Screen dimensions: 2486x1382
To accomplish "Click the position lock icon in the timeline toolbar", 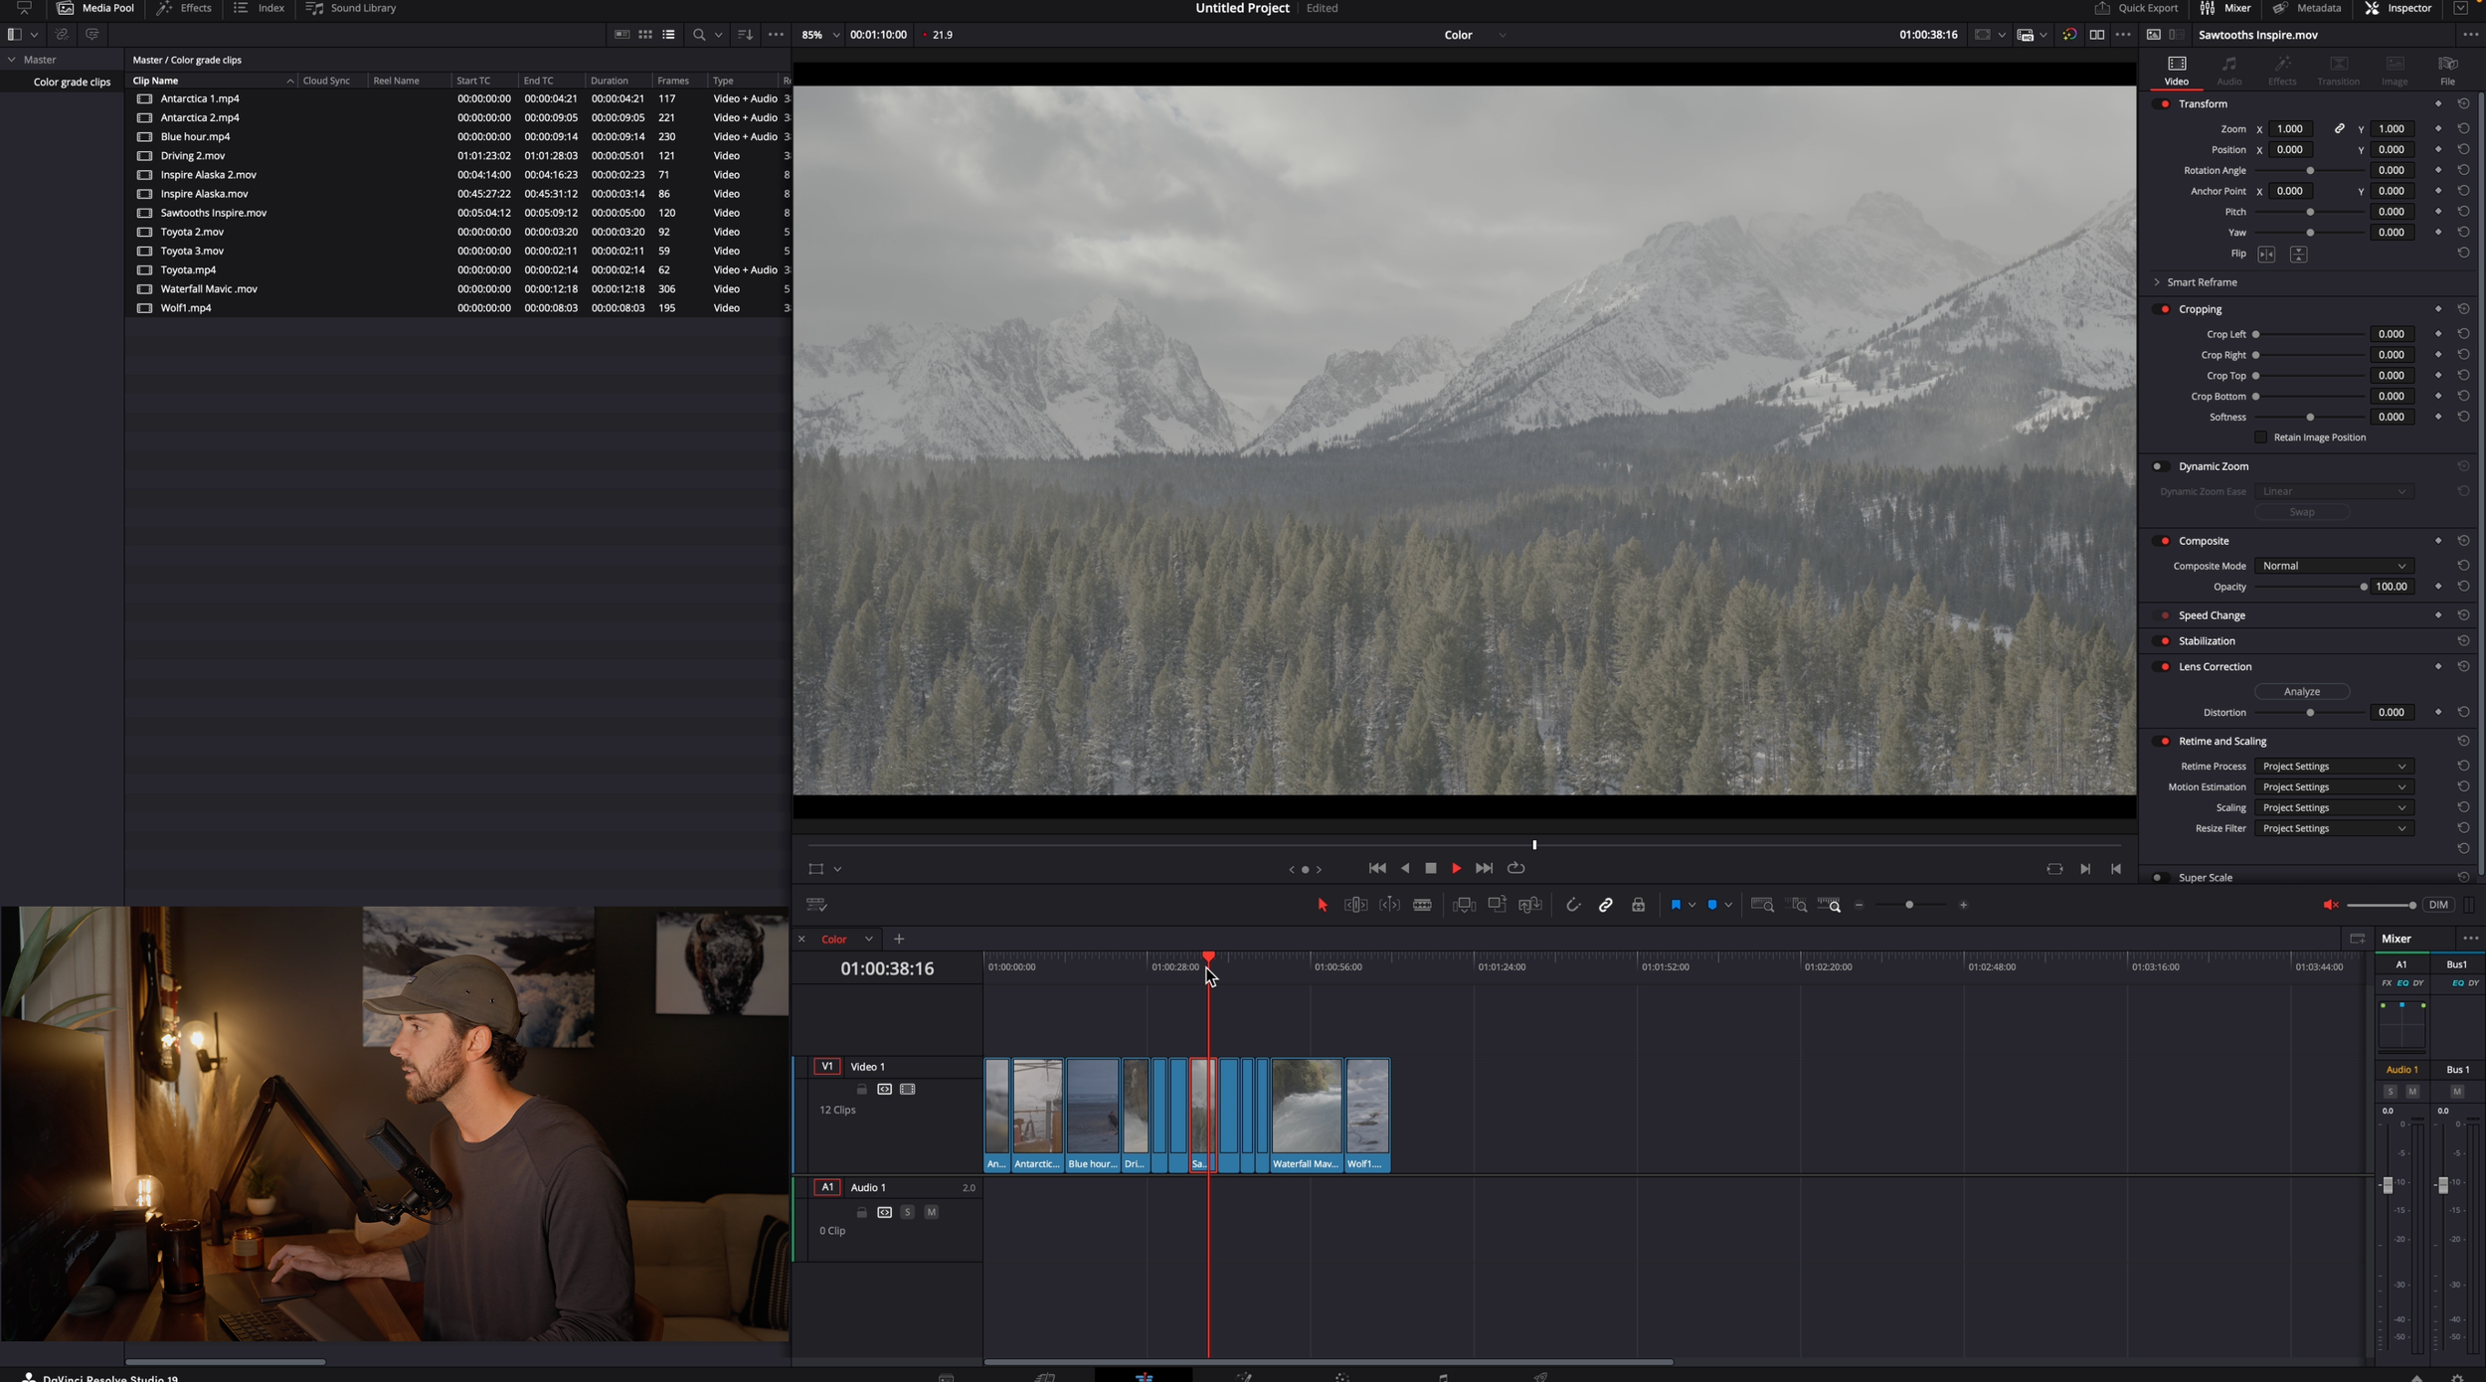I will (x=1638, y=905).
